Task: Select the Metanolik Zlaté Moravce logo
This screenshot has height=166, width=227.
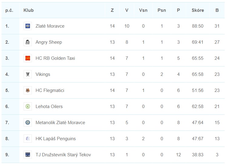Action: pyautogui.click(x=28, y=123)
